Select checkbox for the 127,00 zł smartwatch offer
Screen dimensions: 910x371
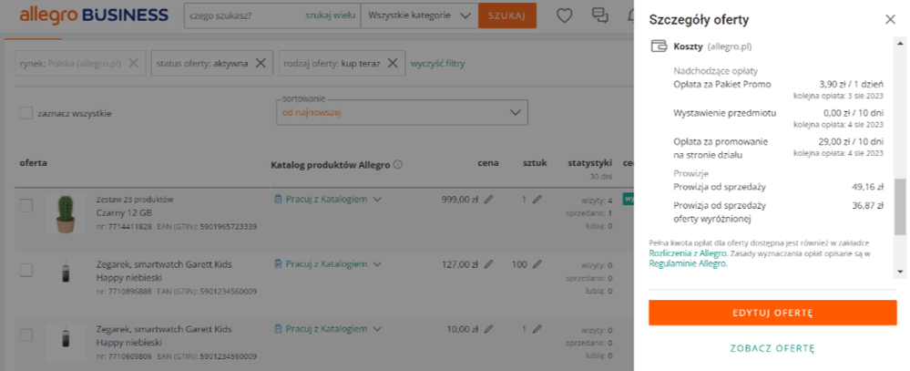(26, 270)
